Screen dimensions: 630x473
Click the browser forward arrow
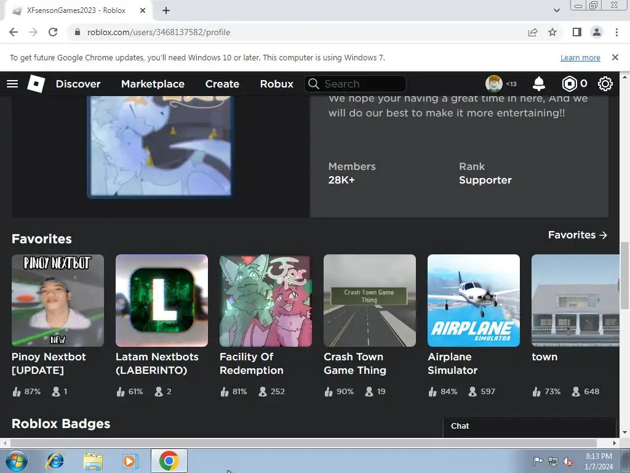[x=33, y=32]
